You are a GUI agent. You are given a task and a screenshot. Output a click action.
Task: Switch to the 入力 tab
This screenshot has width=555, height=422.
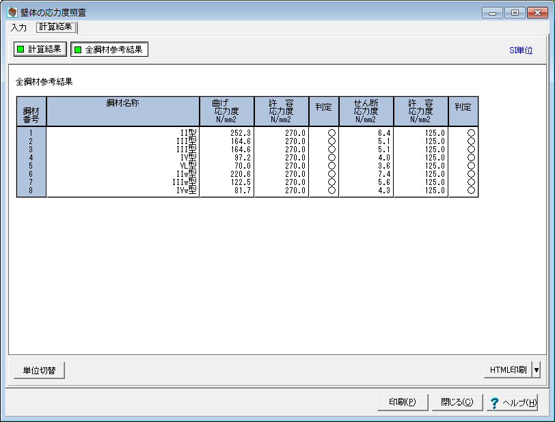[18, 27]
